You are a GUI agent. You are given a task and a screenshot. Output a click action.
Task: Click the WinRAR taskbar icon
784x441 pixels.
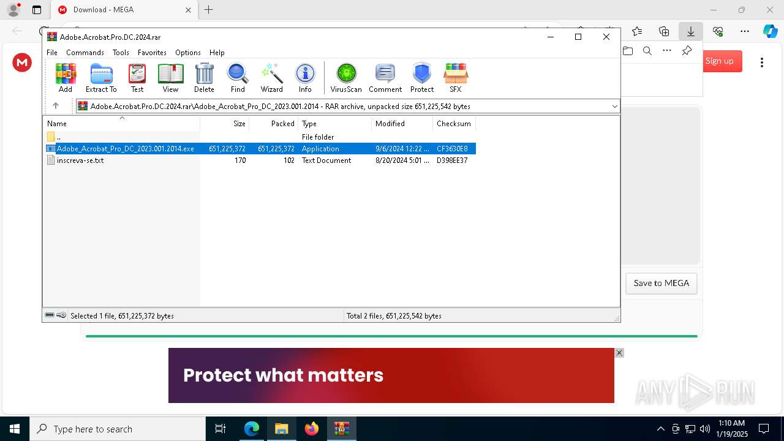click(342, 429)
